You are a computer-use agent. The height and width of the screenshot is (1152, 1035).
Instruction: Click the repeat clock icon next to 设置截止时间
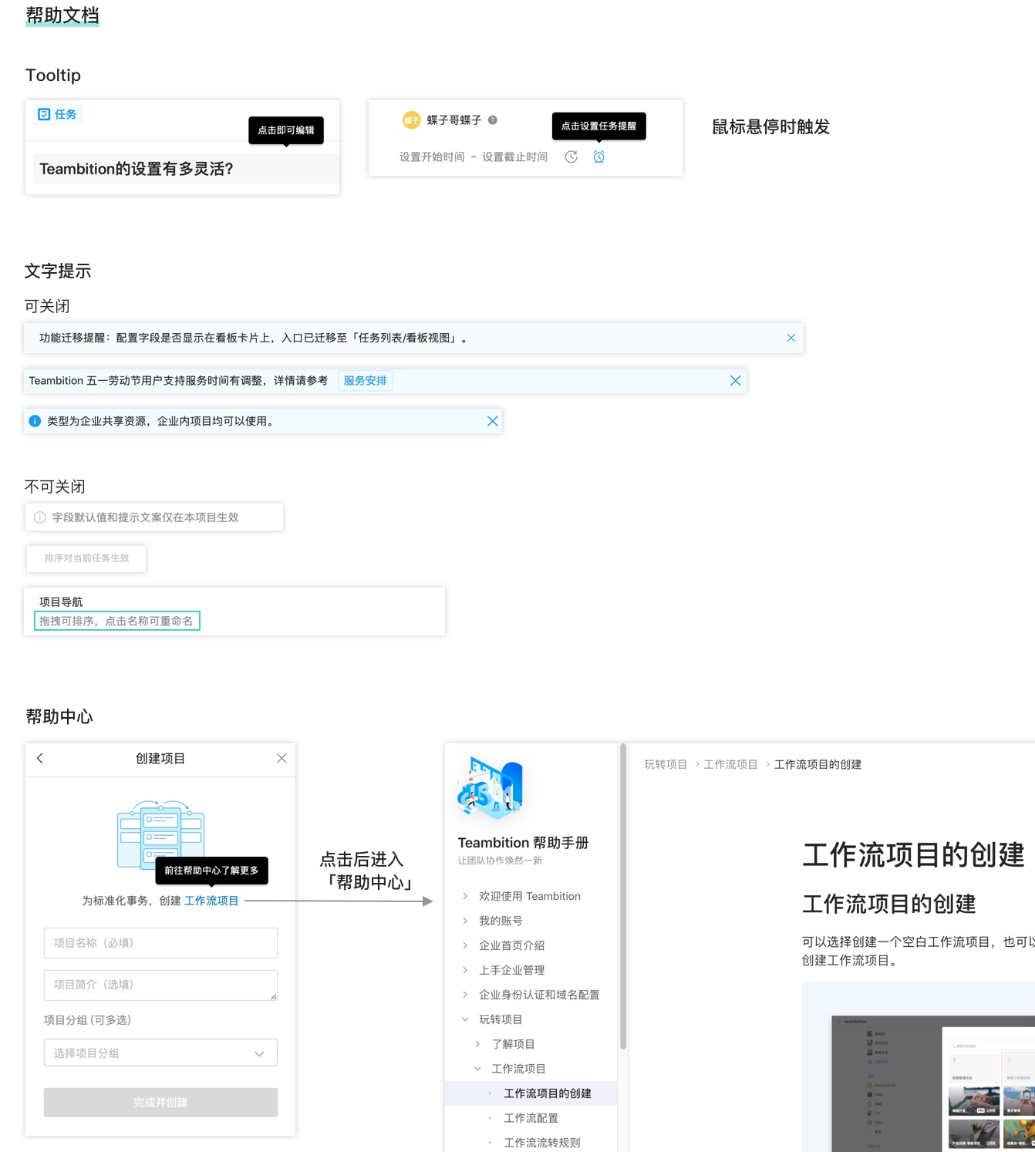(571, 157)
